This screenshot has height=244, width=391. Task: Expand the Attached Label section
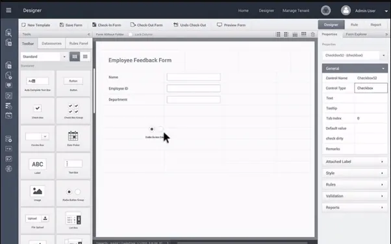[x=355, y=162]
